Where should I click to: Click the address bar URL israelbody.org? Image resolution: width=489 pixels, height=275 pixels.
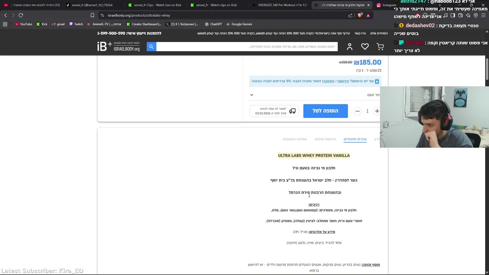pos(139,15)
